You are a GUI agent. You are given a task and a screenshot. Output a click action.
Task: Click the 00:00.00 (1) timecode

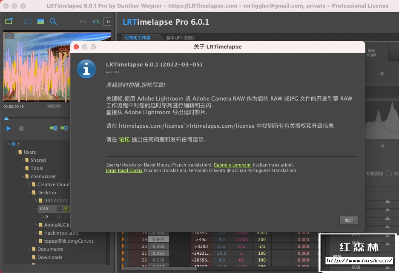(x=14, y=106)
